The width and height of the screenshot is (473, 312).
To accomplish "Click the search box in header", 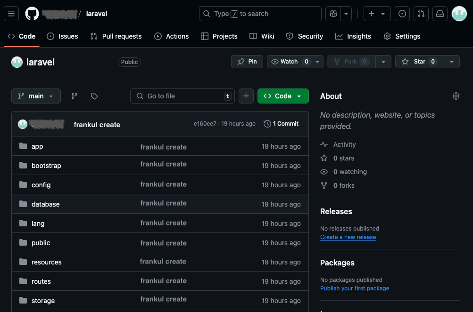I will (260, 14).
